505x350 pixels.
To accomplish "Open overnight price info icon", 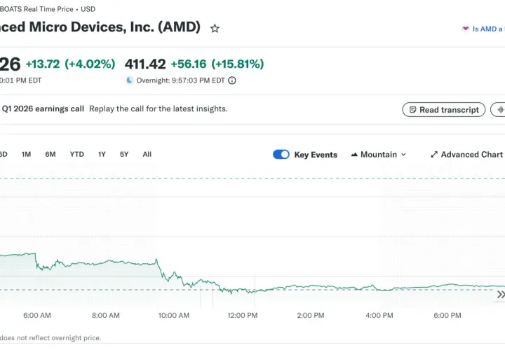I will click(x=232, y=80).
